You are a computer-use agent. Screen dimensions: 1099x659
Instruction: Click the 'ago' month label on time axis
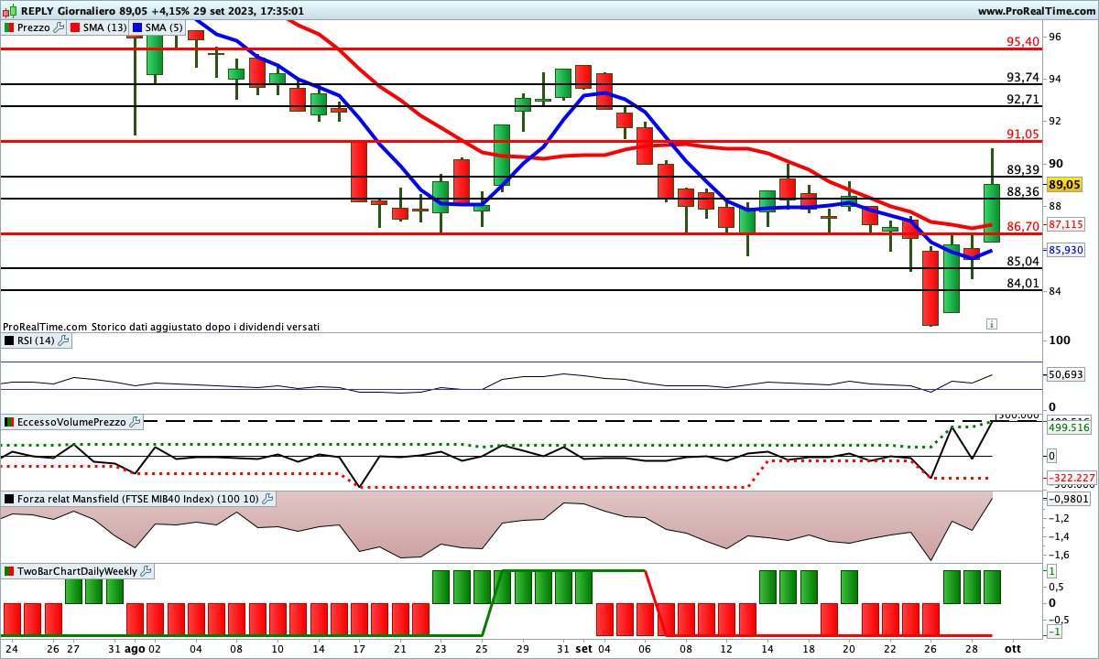tap(135, 648)
